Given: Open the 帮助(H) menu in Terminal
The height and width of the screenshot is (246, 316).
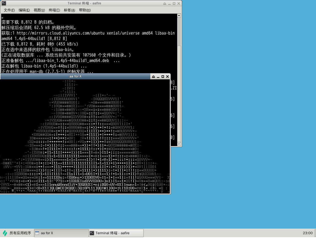Looking at the screenshot, I should [x=85, y=10].
